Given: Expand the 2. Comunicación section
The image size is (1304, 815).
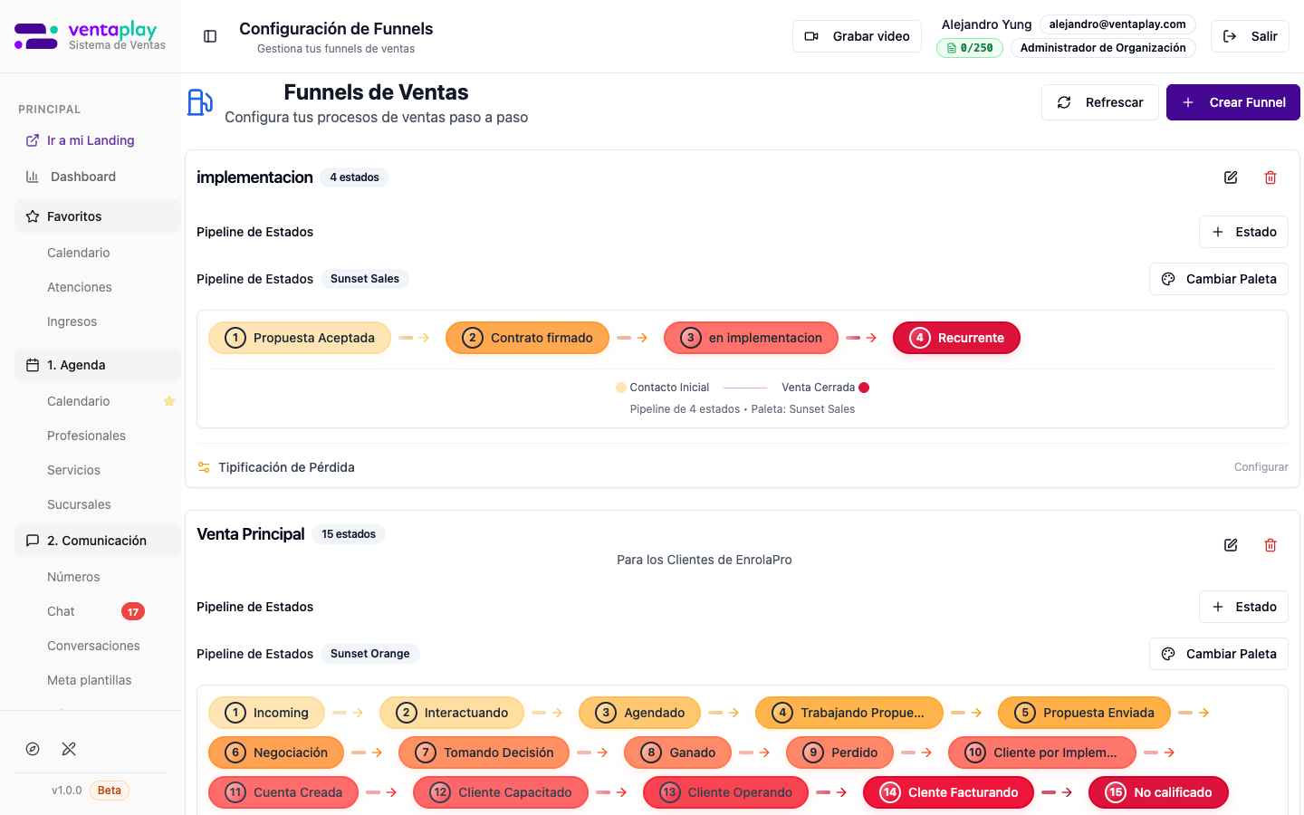Looking at the screenshot, I should coord(98,541).
